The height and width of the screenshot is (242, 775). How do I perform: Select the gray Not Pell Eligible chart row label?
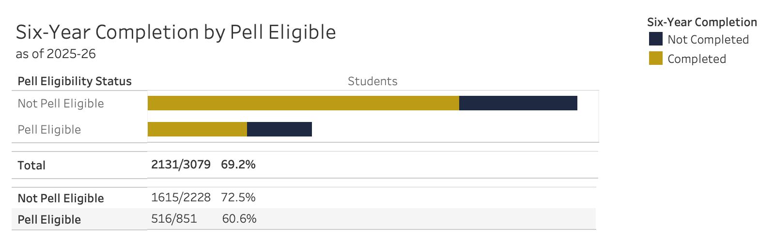click(61, 104)
